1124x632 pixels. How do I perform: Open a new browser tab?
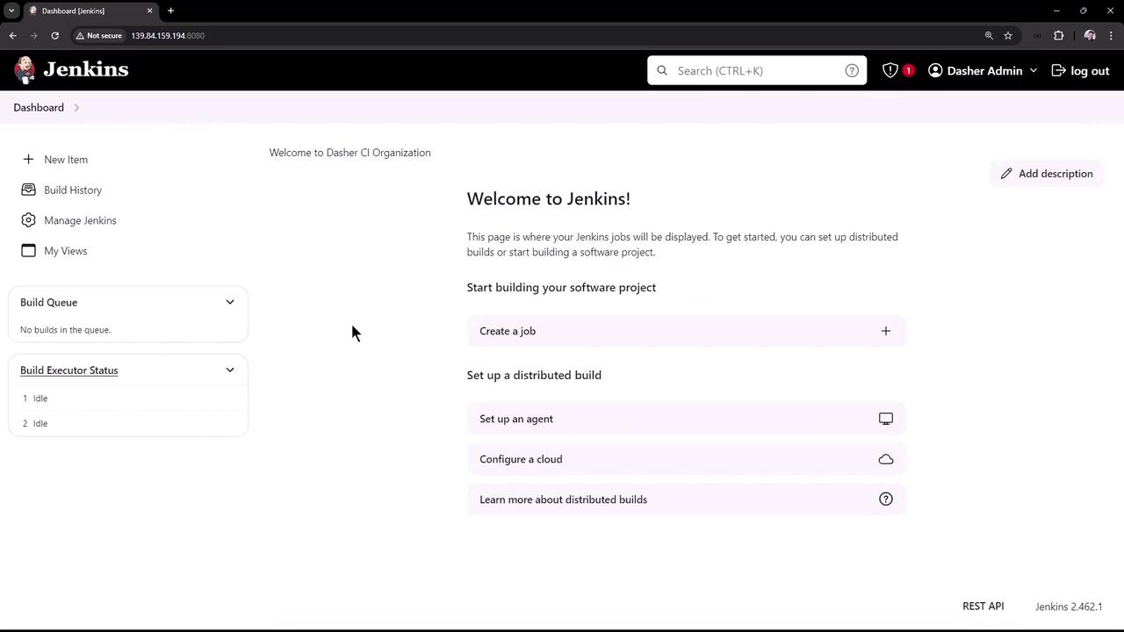pos(170,11)
